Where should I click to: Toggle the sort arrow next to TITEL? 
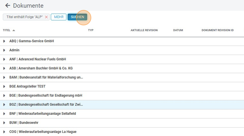[x=14, y=30]
